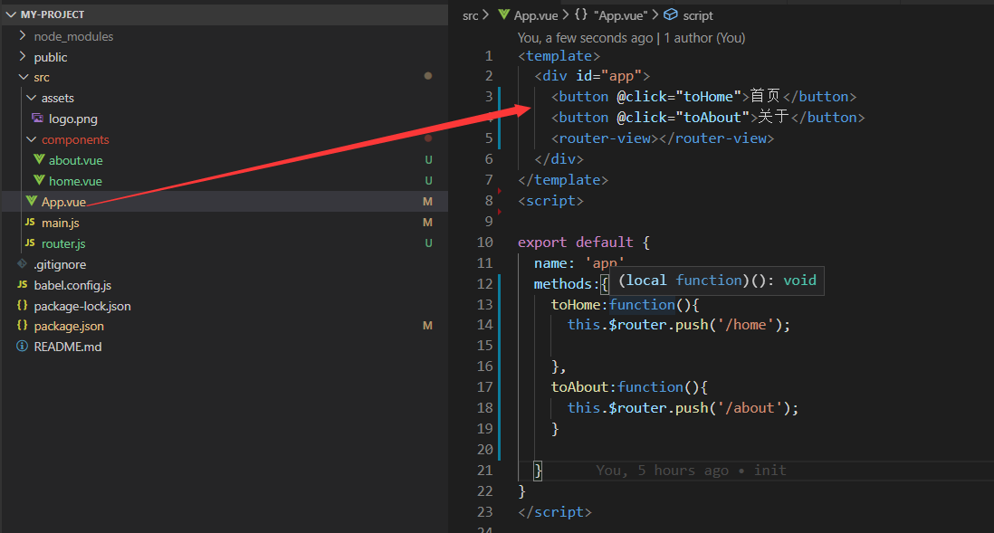This screenshot has width=994, height=533.
Task: Click line number 12 in the gutter
Action: [485, 284]
